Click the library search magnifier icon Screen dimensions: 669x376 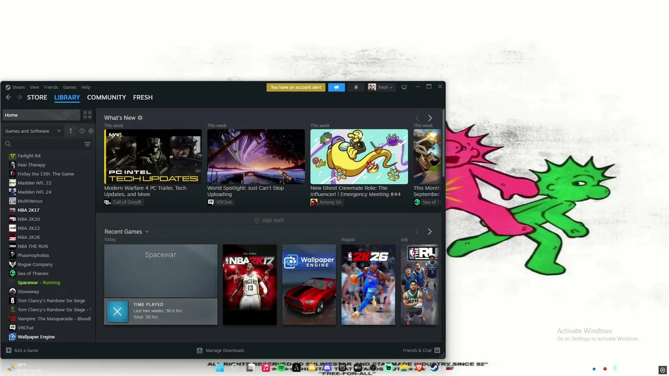tap(8, 144)
